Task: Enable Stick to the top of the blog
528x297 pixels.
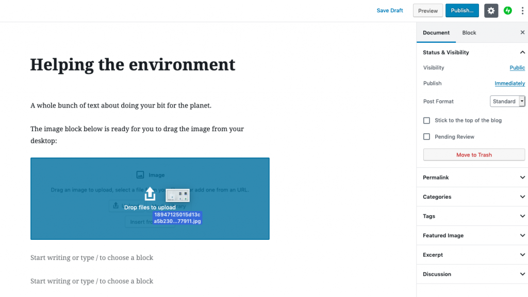Action: click(426, 120)
